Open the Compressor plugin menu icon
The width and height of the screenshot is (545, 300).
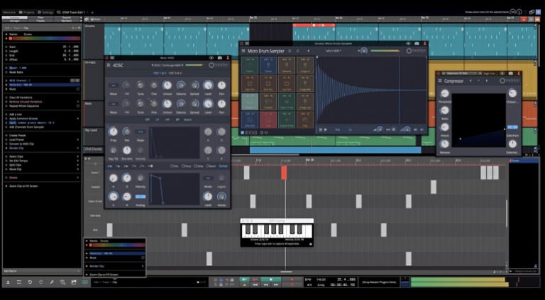[x=441, y=81]
